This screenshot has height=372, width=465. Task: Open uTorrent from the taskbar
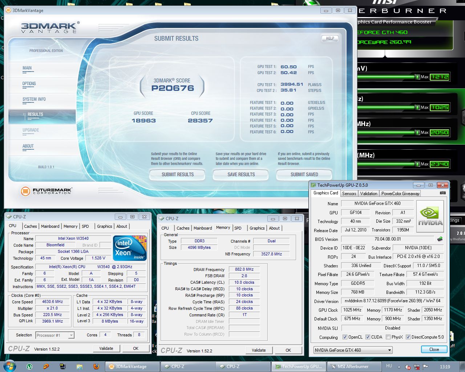(29, 367)
